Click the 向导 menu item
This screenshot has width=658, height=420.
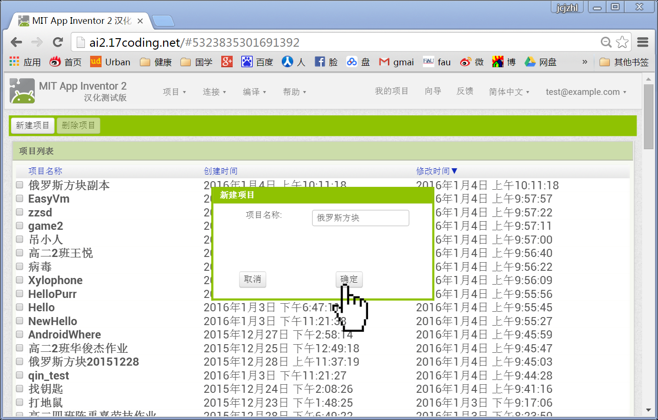click(432, 91)
